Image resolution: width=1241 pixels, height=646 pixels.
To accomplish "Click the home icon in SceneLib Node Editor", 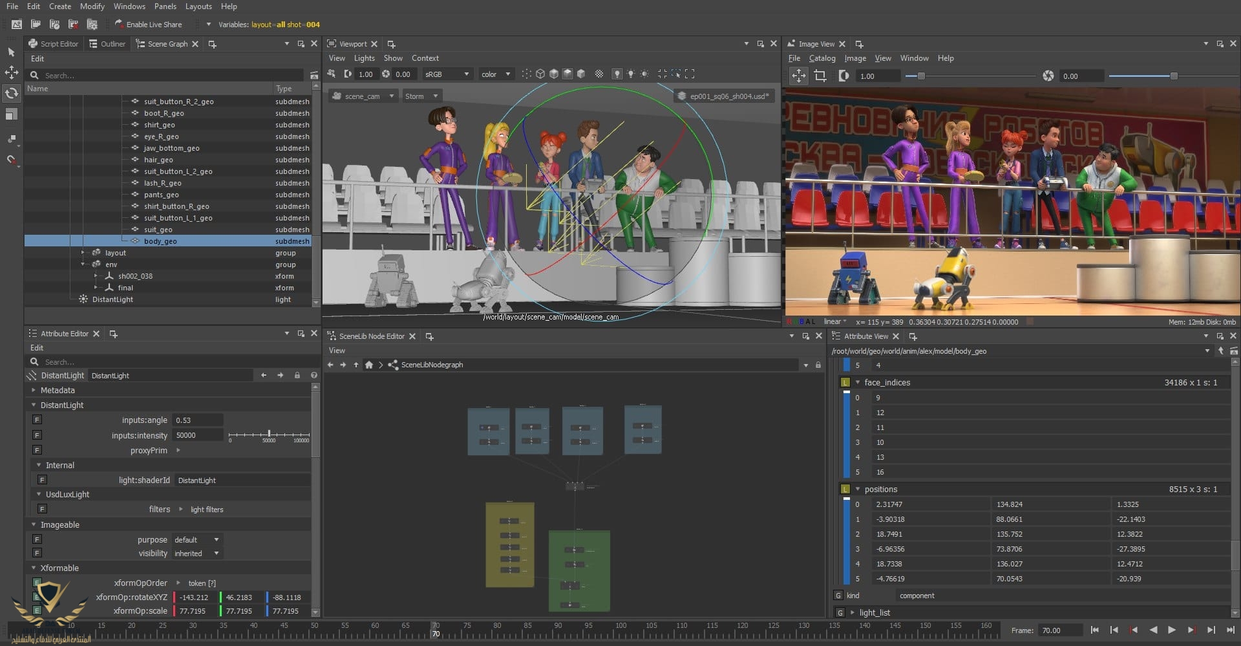I will point(369,365).
